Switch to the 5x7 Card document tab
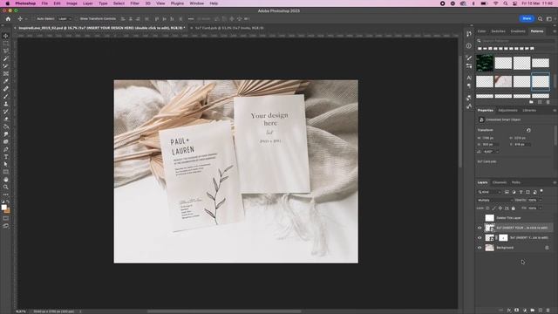 [229, 28]
